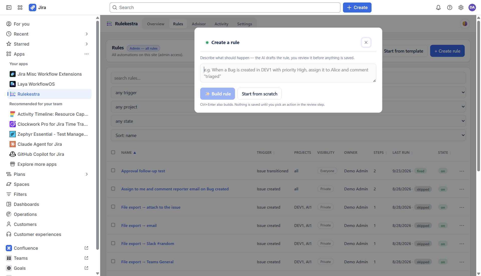This screenshot has height=276, width=481.
Task: Close the Create a rule dialog
Action: 366,42
